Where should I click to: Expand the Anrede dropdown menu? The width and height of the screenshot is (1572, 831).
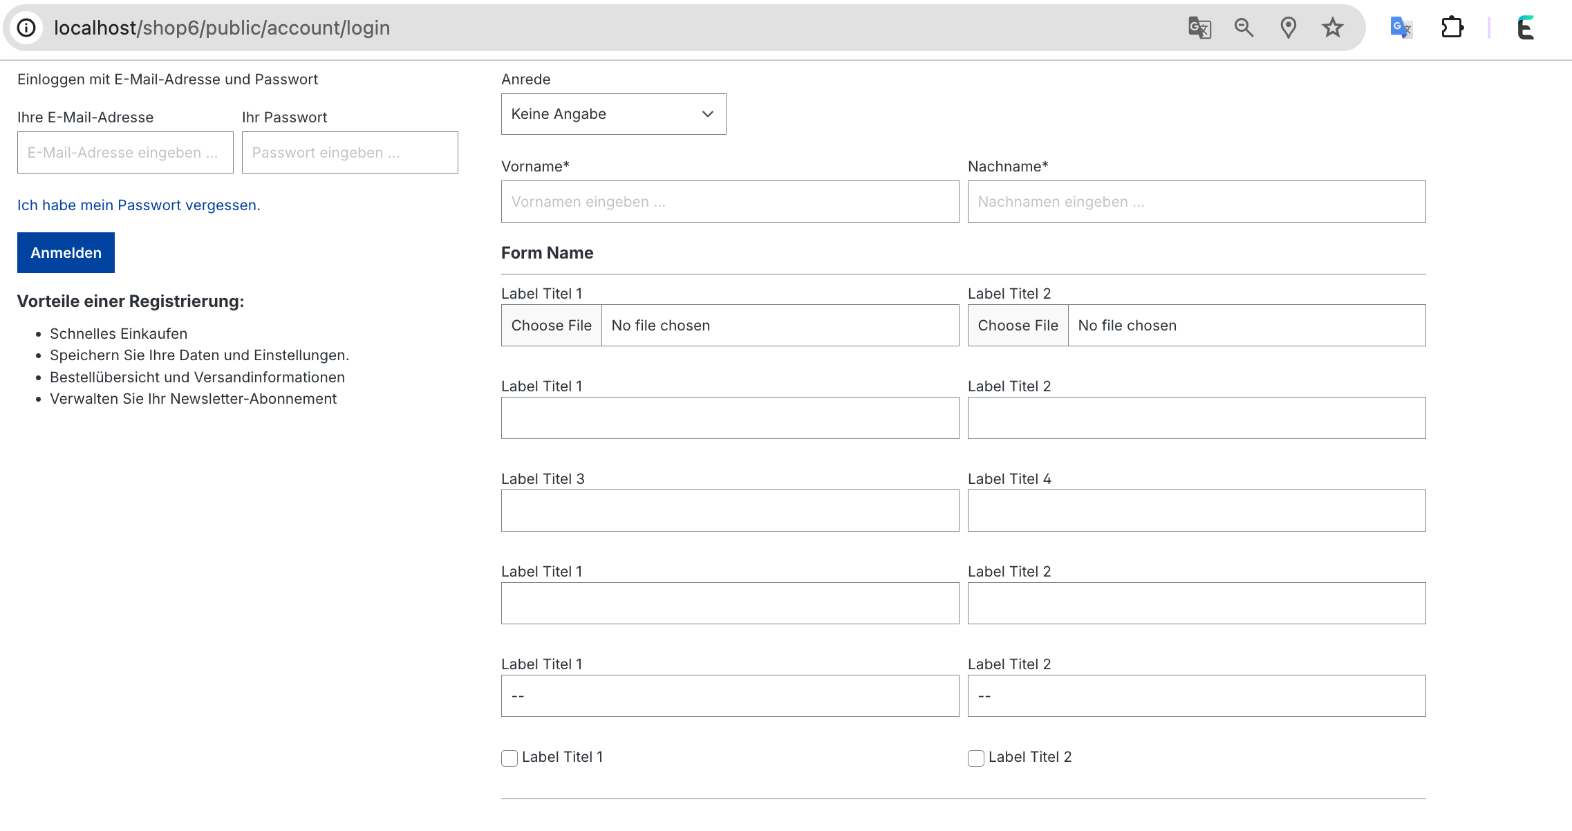point(613,113)
